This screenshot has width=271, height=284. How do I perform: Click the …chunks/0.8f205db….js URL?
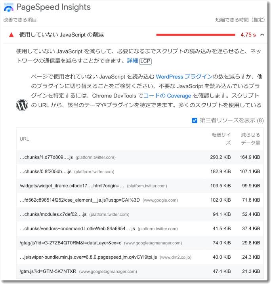point(46,172)
